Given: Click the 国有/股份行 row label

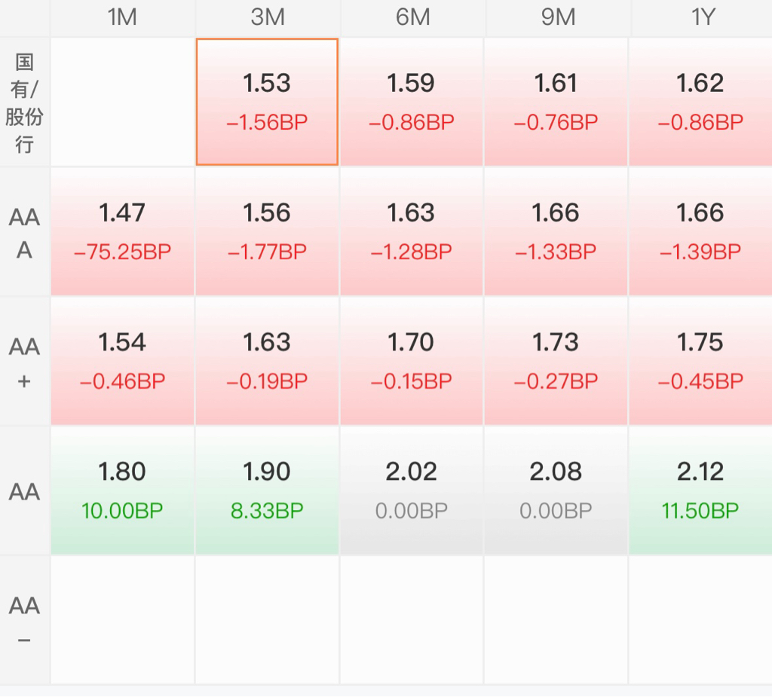Looking at the screenshot, I should [x=24, y=102].
